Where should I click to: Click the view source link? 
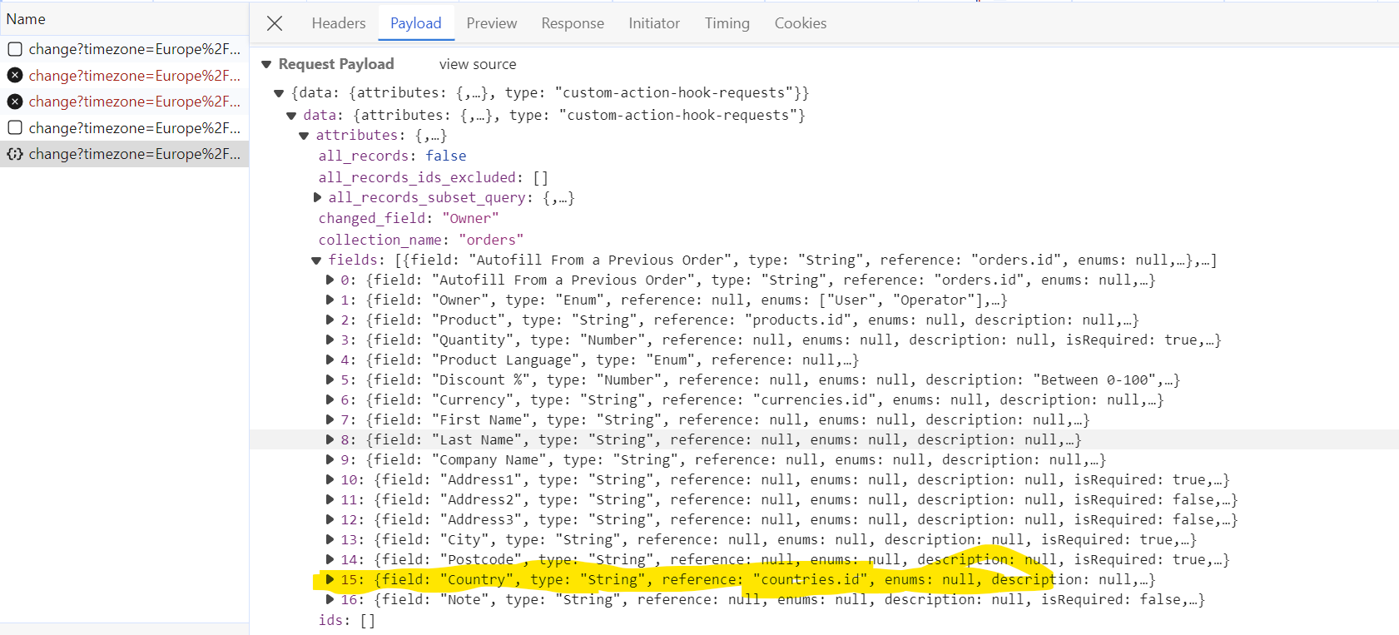coord(478,64)
